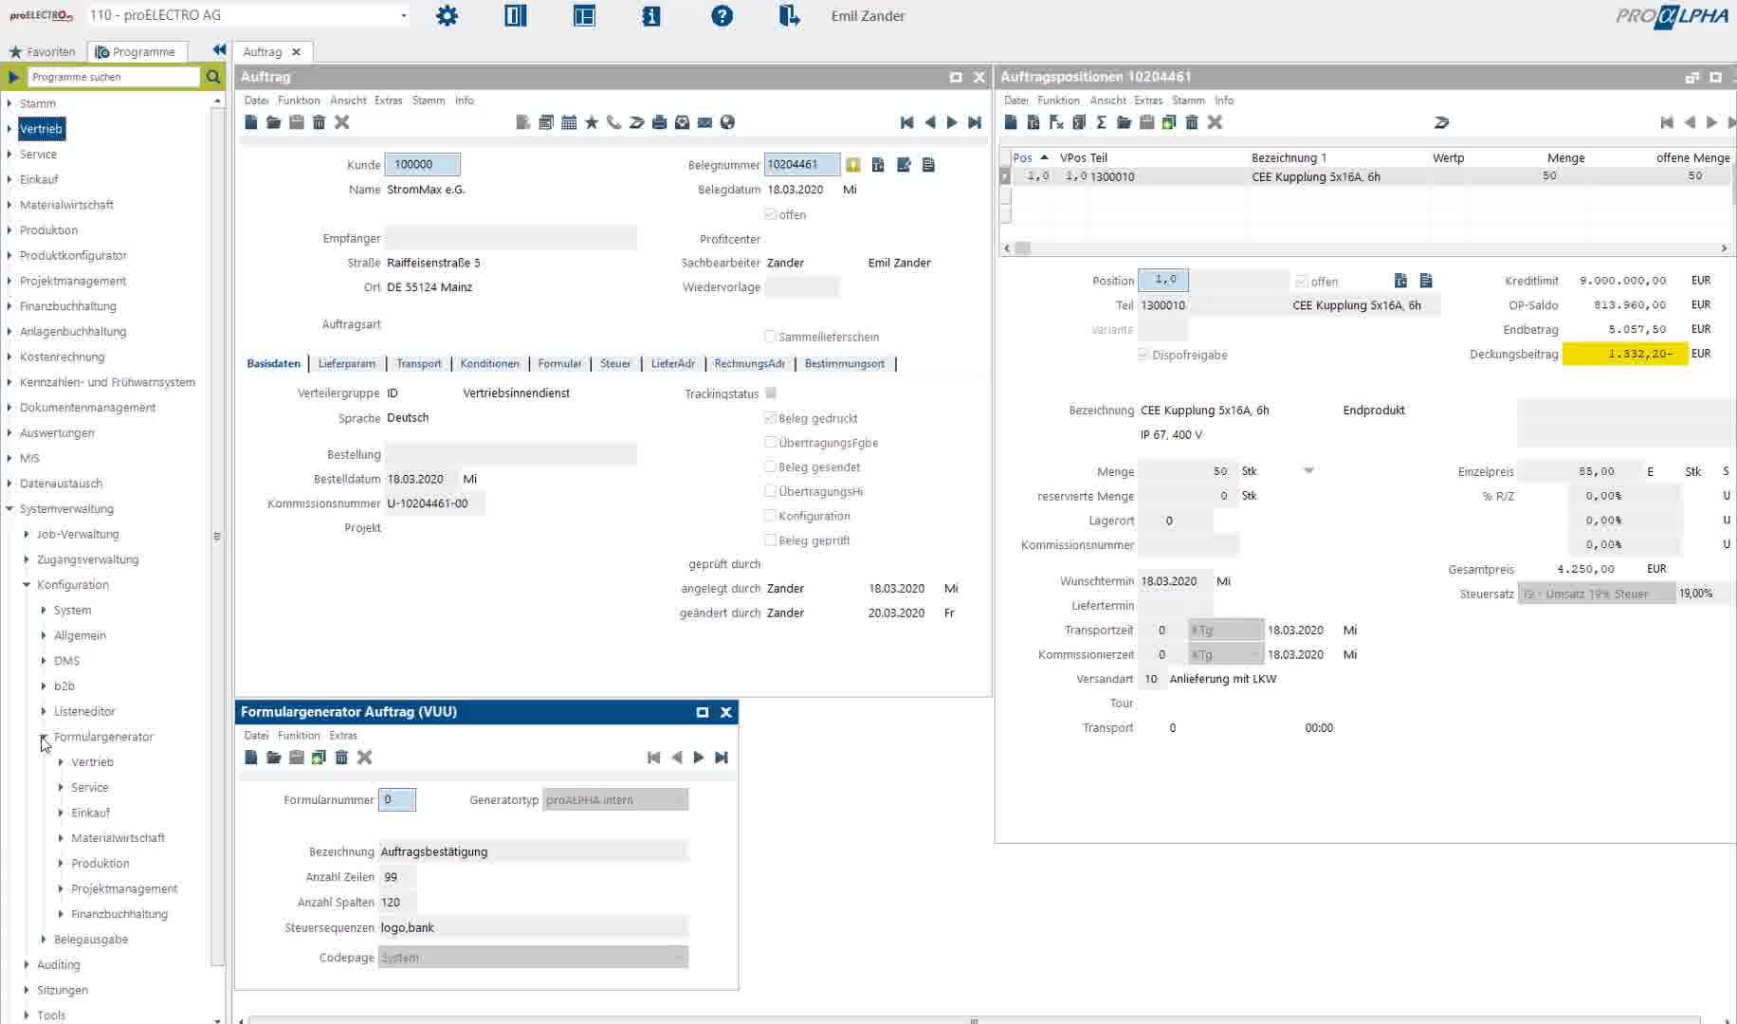The width and height of the screenshot is (1737, 1024).
Task: Click the Formularnummer input field
Action: tap(396, 800)
